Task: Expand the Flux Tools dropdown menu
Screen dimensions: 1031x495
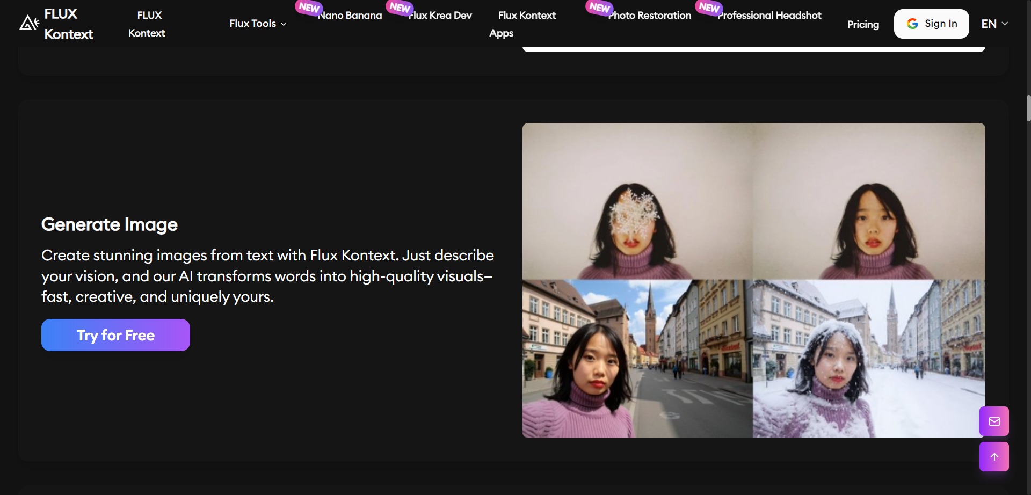Action: [x=258, y=24]
